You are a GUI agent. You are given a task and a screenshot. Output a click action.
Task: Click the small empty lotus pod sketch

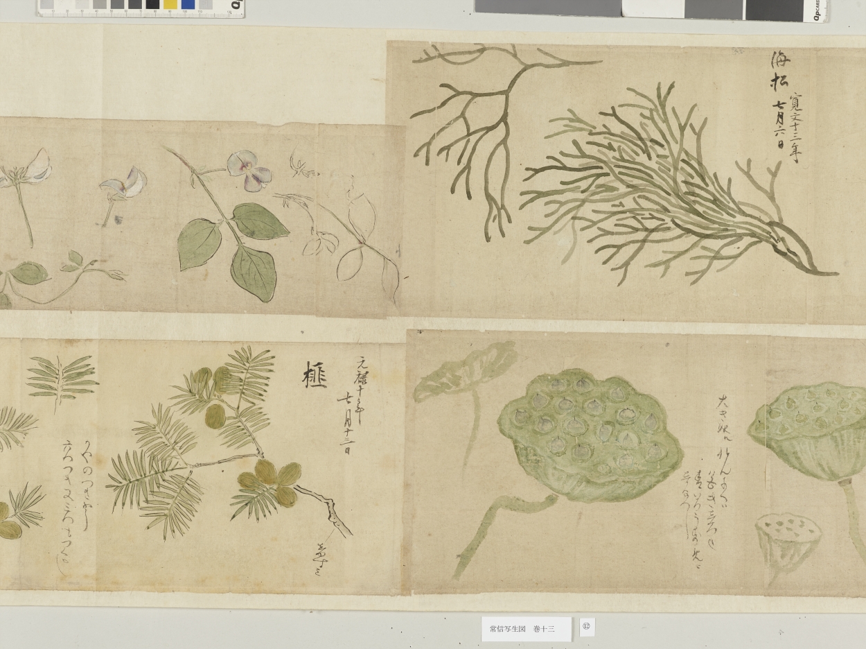point(788,548)
